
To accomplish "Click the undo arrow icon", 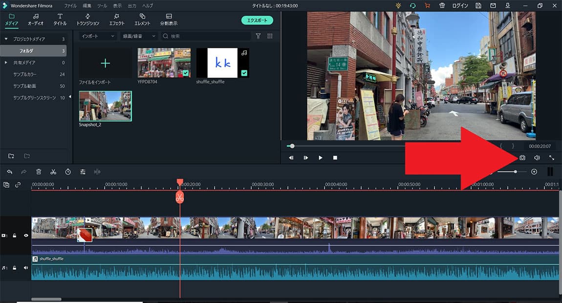I will coord(9,172).
